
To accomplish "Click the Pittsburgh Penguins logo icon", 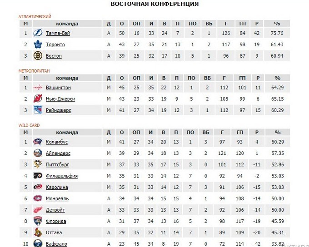I will click(38, 164).
